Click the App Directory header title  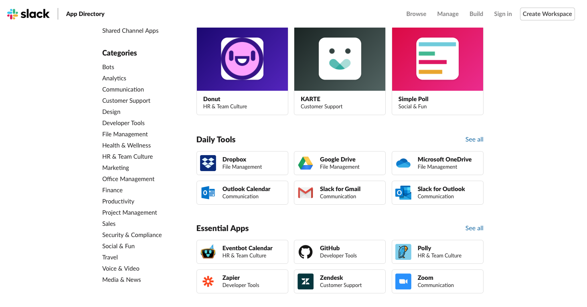tap(85, 14)
